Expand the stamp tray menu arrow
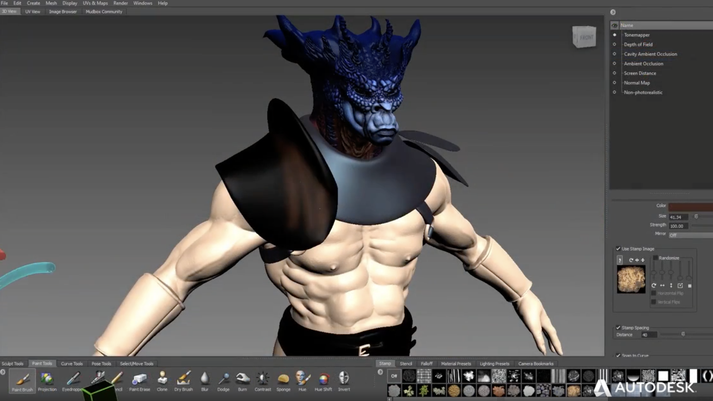The height and width of the screenshot is (401, 713). pyautogui.click(x=380, y=372)
